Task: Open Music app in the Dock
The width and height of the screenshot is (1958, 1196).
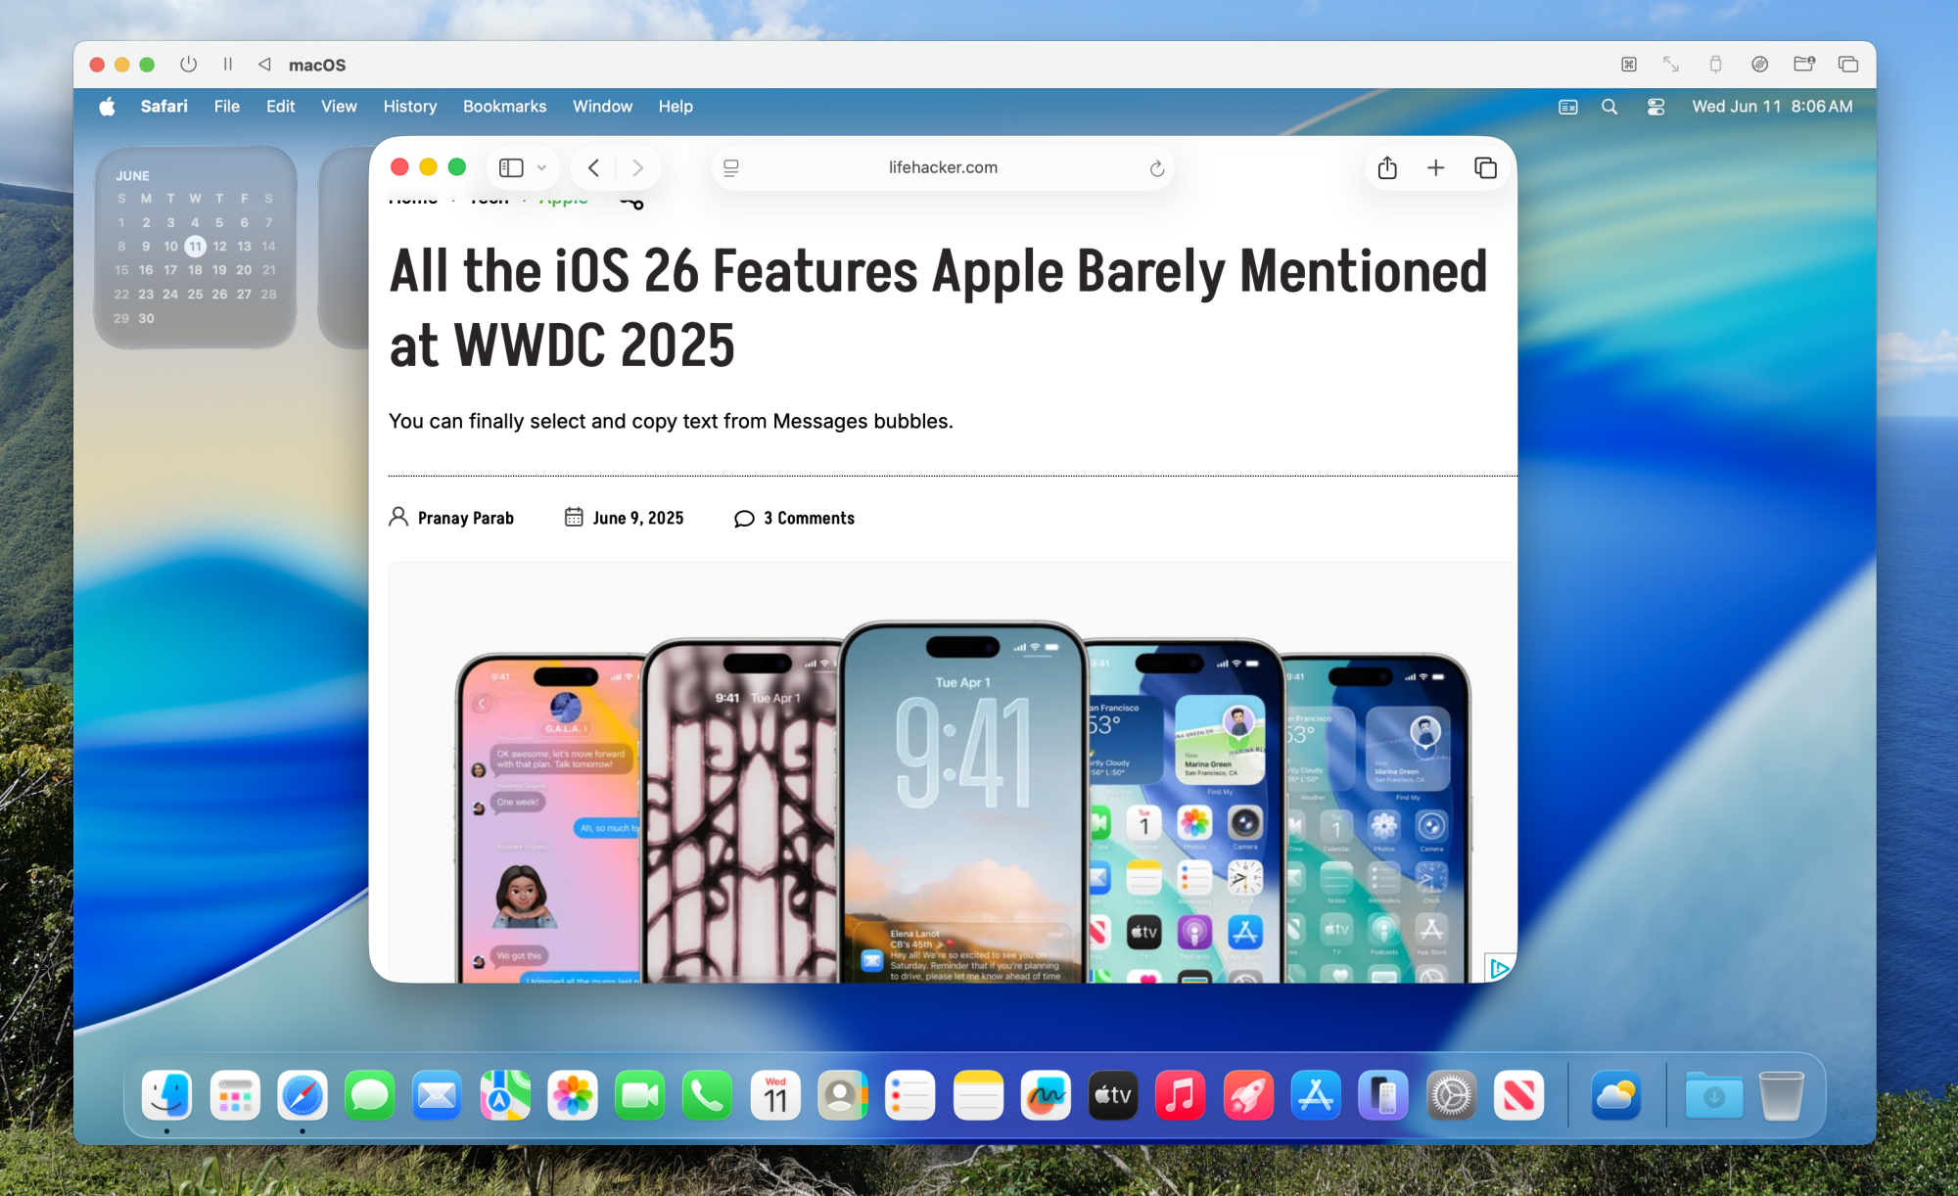Action: (1181, 1095)
